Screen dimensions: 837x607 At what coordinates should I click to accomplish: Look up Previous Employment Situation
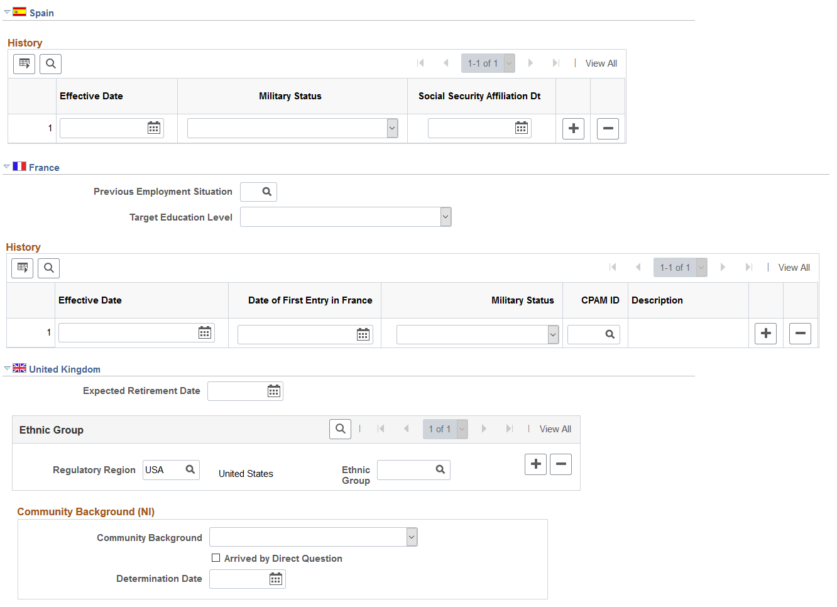point(267,192)
